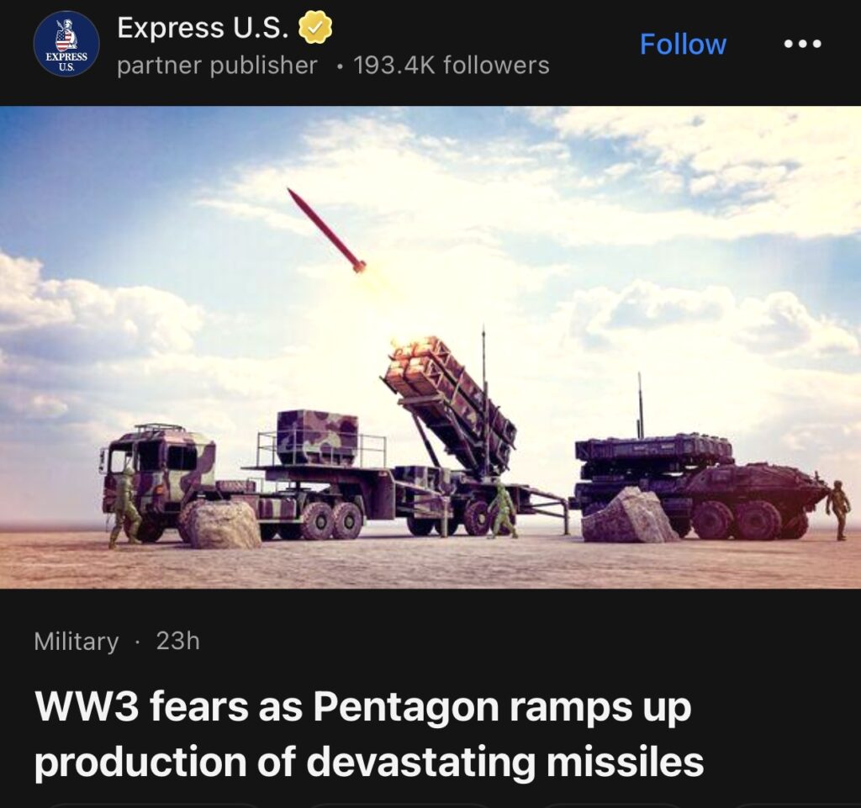Viewport: 861px width, 808px height.
Task: Open the WW3 fears Pentagon headline
Action: tap(368, 734)
